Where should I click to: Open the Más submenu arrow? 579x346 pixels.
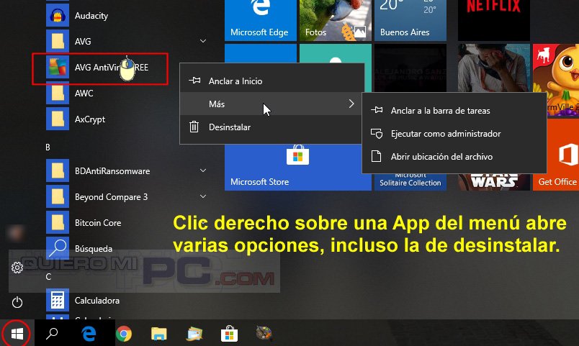[351, 104]
